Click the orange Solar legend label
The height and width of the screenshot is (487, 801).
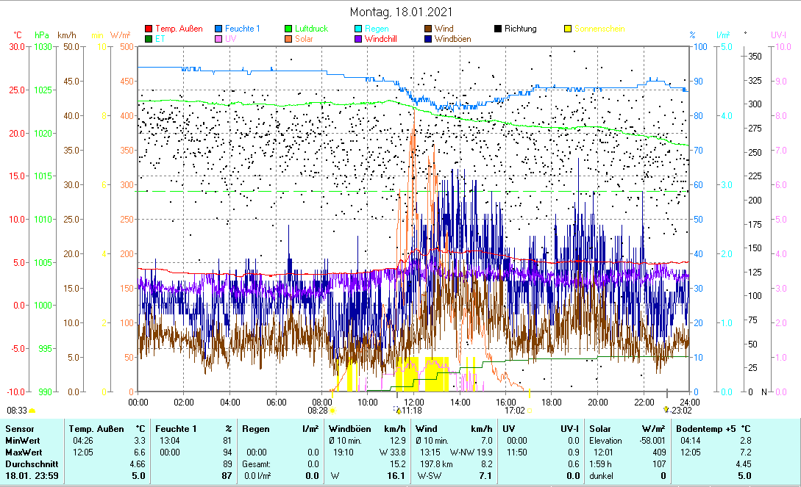(x=305, y=40)
